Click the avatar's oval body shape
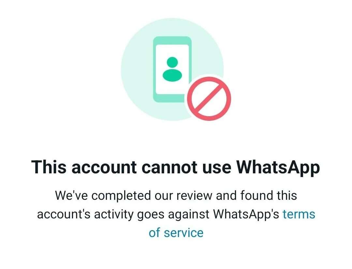 [172, 75]
